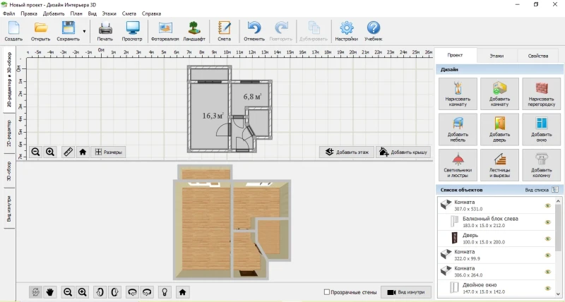The width and height of the screenshot is (565, 302).
Task: Click the Добавить мебель button
Action: 458,130
